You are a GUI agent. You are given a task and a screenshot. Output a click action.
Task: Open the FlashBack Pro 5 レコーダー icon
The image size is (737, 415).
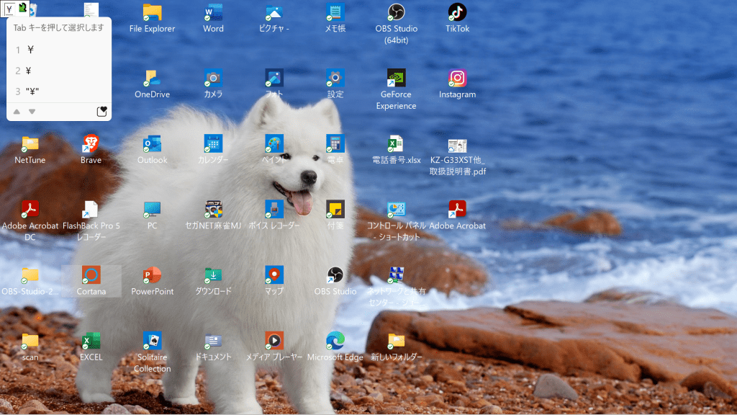[x=91, y=210]
